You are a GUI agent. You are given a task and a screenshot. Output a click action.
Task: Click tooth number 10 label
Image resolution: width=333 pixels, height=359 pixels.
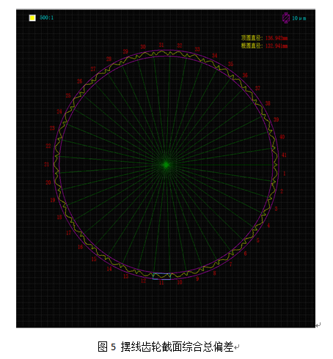(x=180, y=282)
